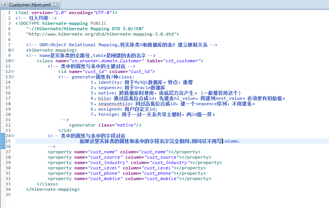Click the generator class value native
Image resolution: width=329 pixels, height=208 pixels.
coord(125,125)
